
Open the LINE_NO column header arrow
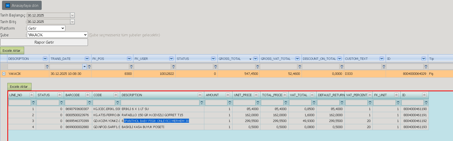click(32, 95)
